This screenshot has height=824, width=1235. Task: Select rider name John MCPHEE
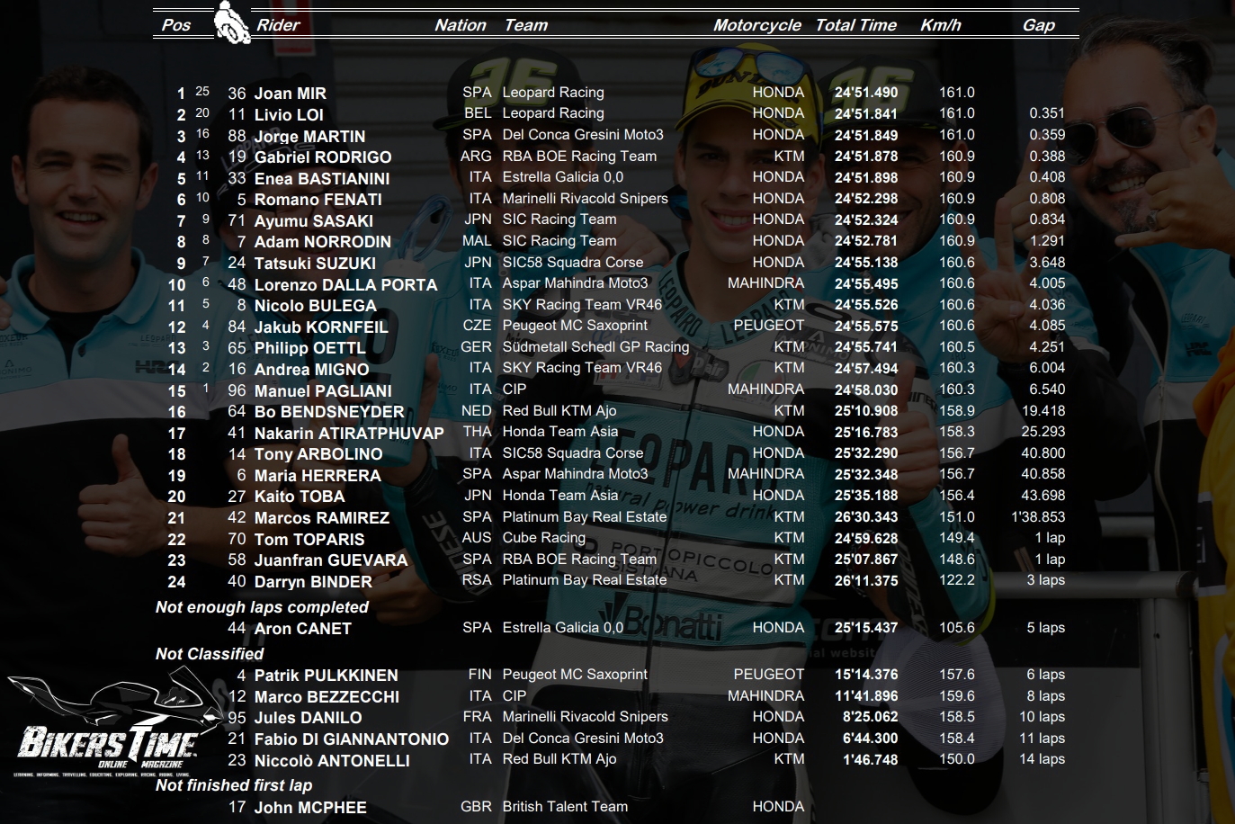[310, 808]
